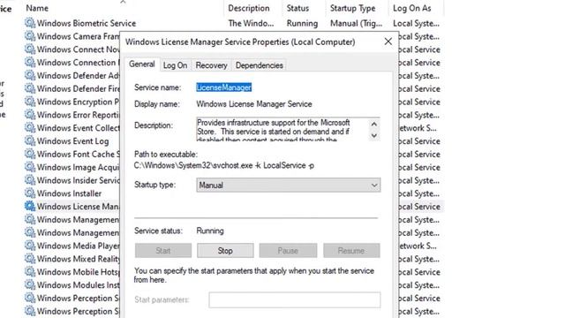This screenshot has height=318, width=565.
Task: Open the Recovery tab
Action: [211, 65]
